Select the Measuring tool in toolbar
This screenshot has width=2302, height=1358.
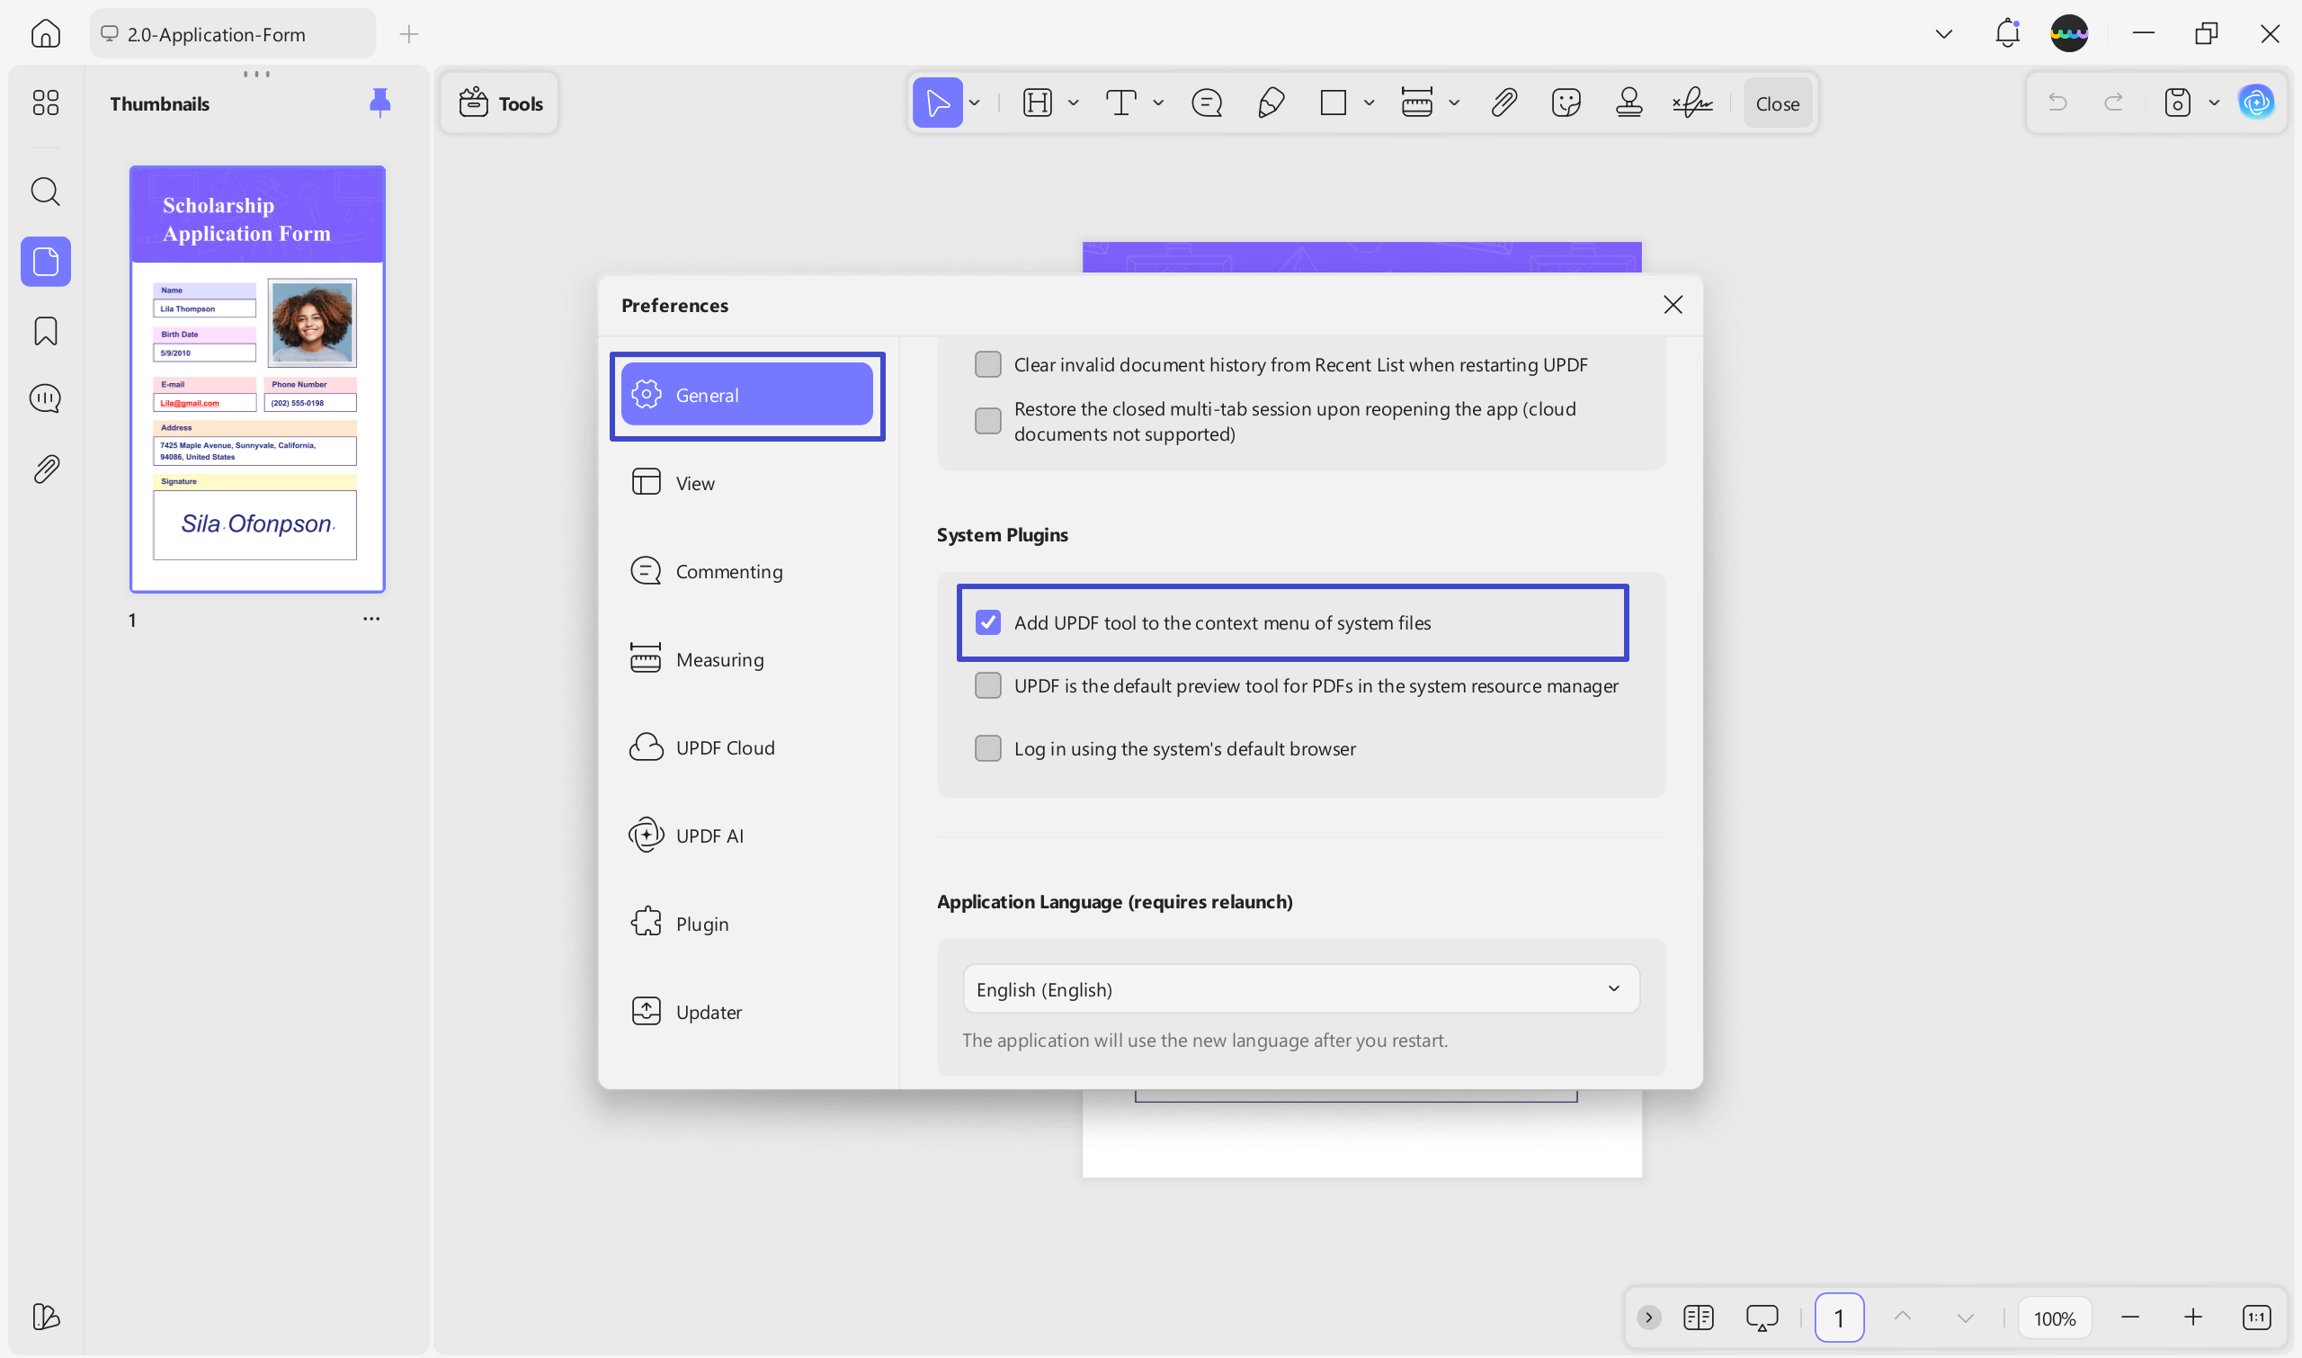(x=1416, y=103)
